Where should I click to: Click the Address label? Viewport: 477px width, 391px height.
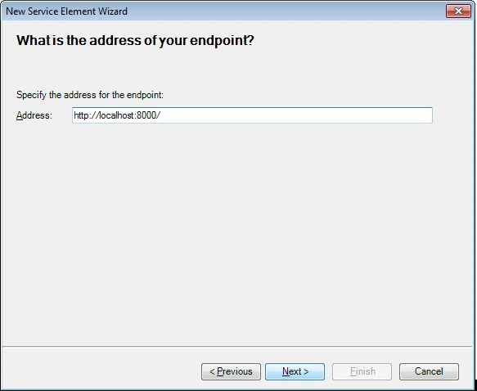pyautogui.click(x=34, y=115)
